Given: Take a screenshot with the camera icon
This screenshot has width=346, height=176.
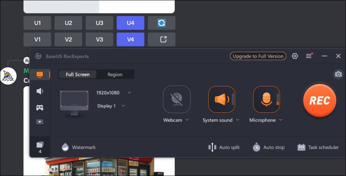Looking at the screenshot, I should point(338,74).
